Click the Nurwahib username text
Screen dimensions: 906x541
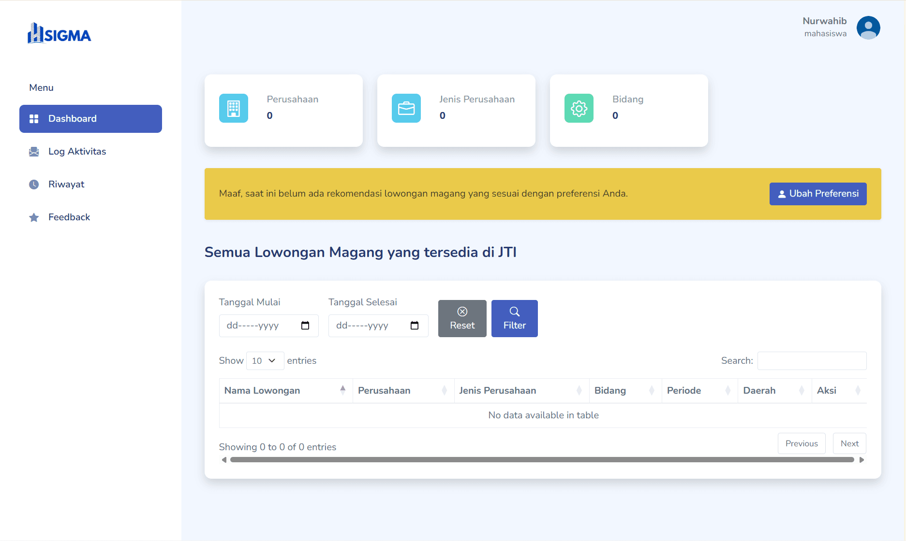(825, 21)
